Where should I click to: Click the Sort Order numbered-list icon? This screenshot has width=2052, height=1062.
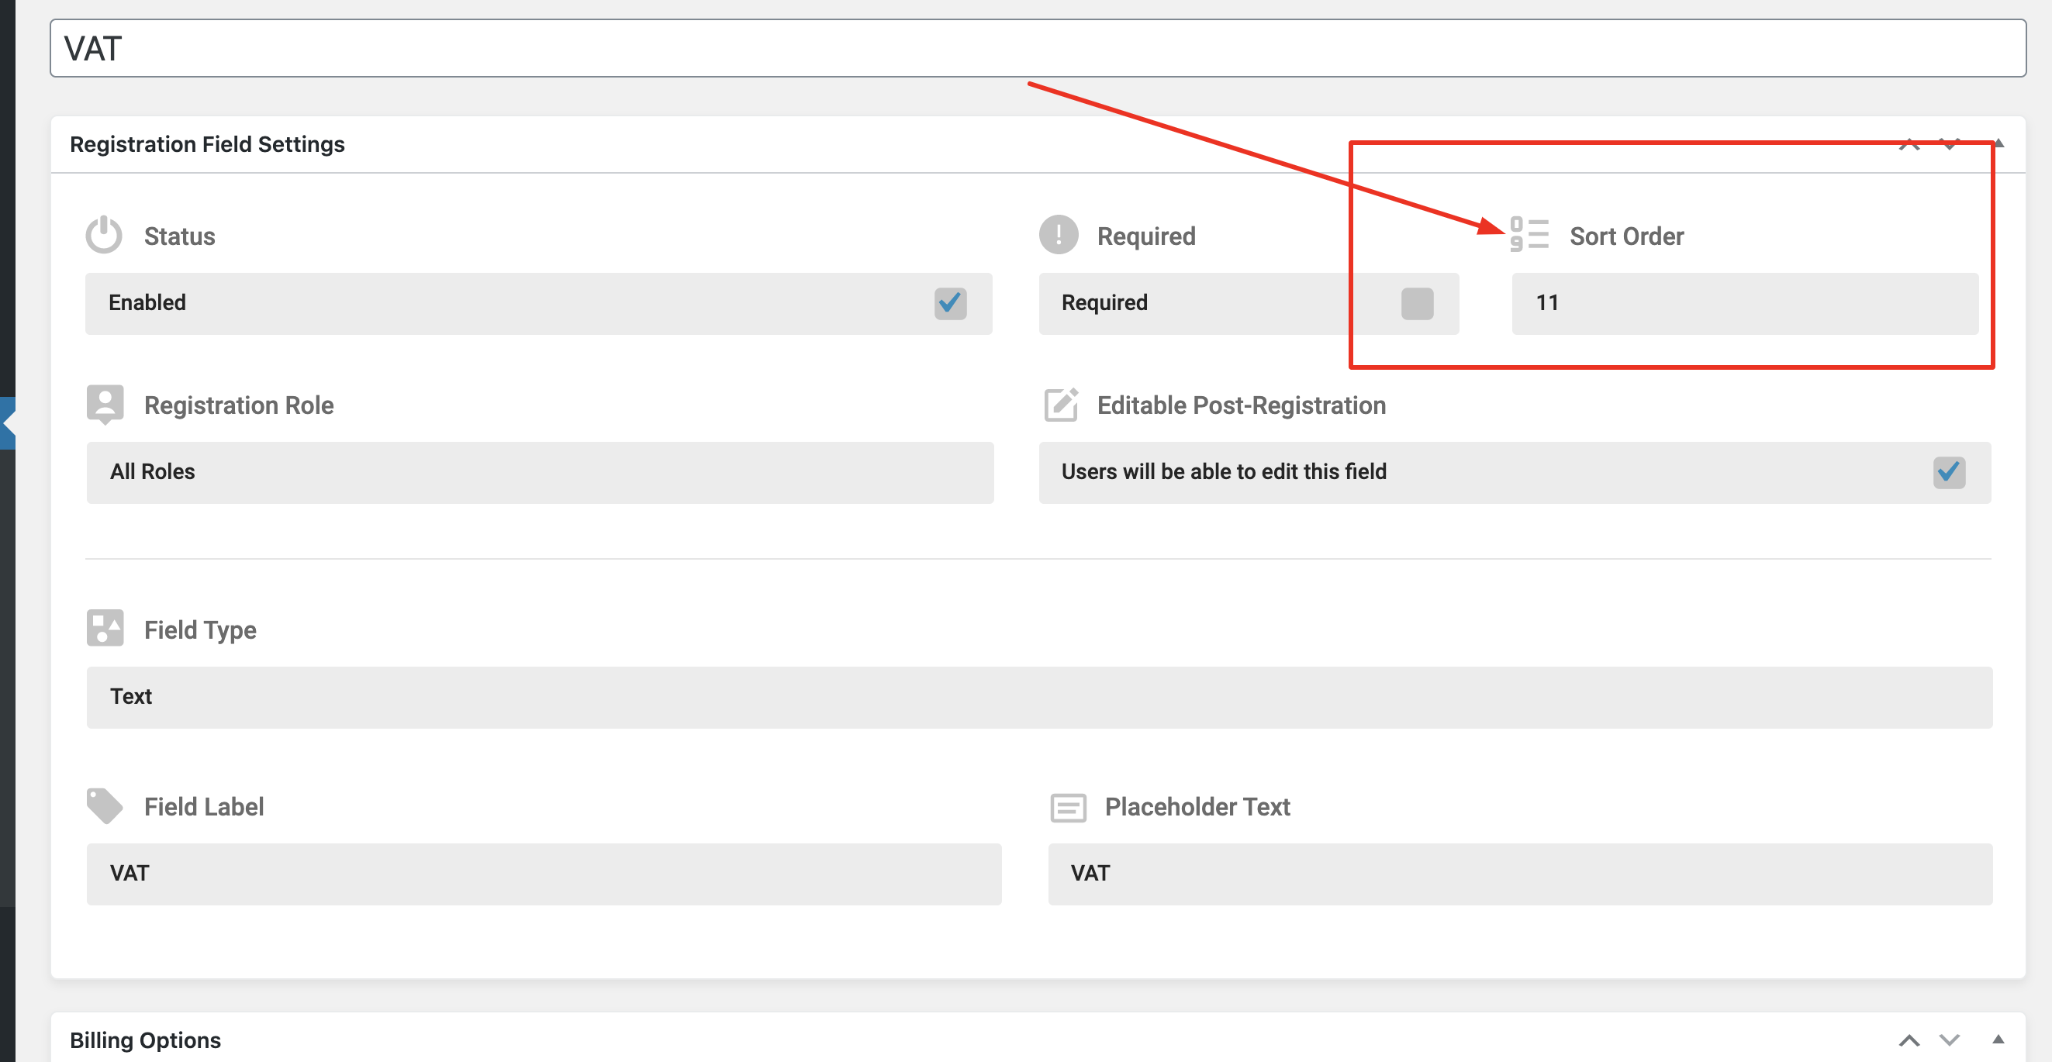pyautogui.click(x=1529, y=235)
